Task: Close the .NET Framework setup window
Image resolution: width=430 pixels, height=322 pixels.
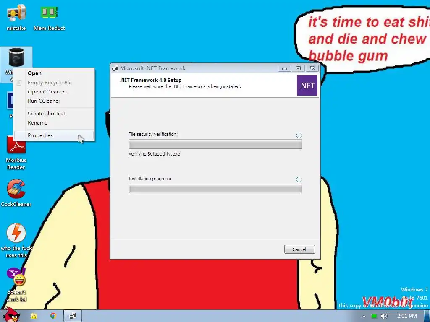Action: tap(312, 68)
